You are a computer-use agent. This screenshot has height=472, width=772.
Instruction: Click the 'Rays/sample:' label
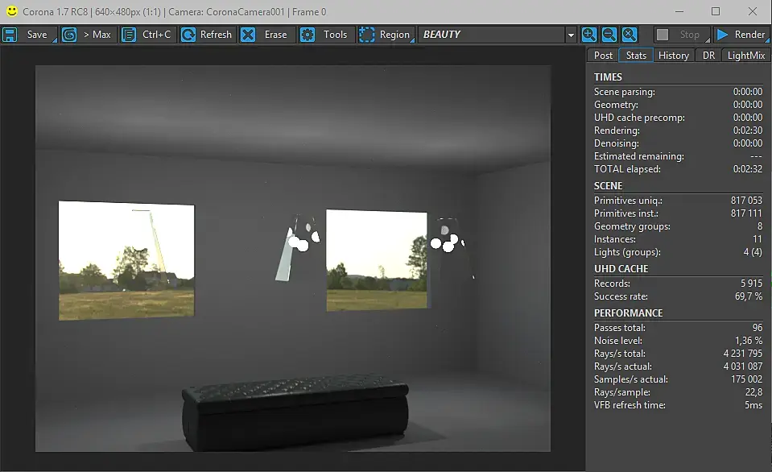tap(621, 391)
